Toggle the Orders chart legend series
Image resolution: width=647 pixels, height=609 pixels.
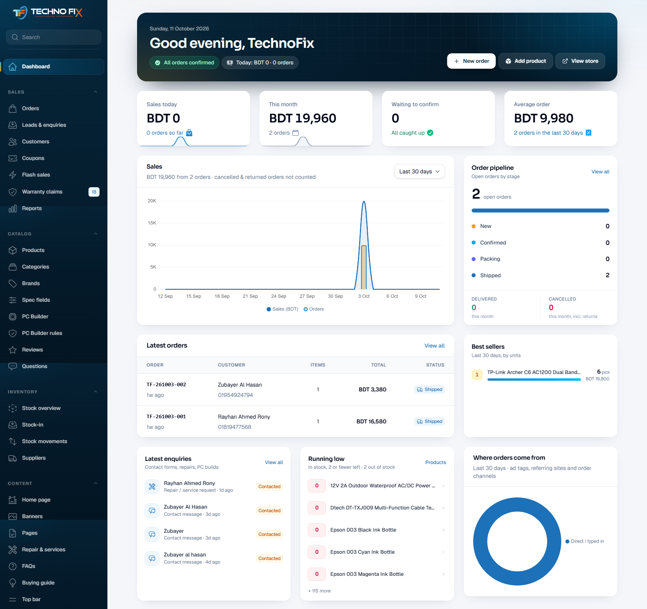[x=314, y=309]
